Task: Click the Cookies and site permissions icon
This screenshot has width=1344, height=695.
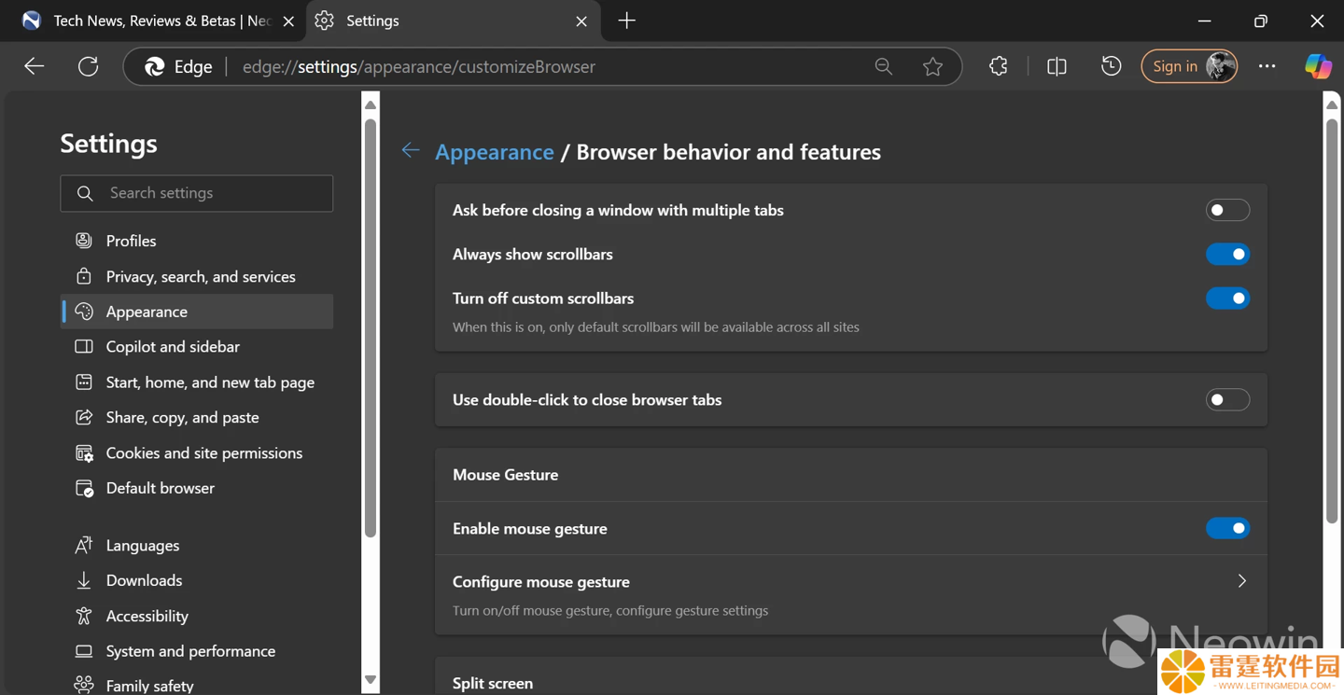Action: click(84, 452)
